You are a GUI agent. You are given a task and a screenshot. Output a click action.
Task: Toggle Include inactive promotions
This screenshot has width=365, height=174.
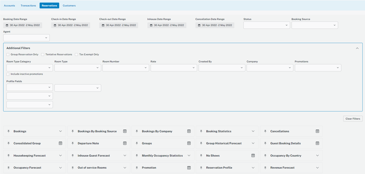[8, 74]
